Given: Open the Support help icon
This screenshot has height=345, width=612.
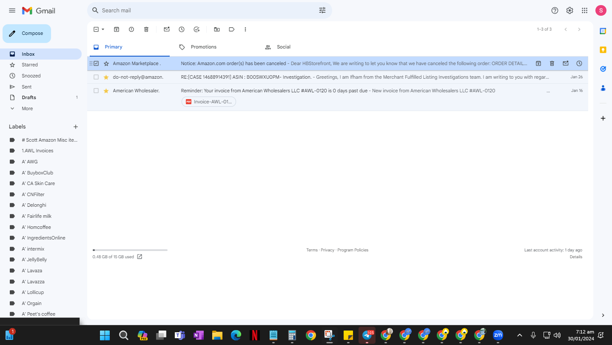Looking at the screenshot, I should click(x=555, y=11).
